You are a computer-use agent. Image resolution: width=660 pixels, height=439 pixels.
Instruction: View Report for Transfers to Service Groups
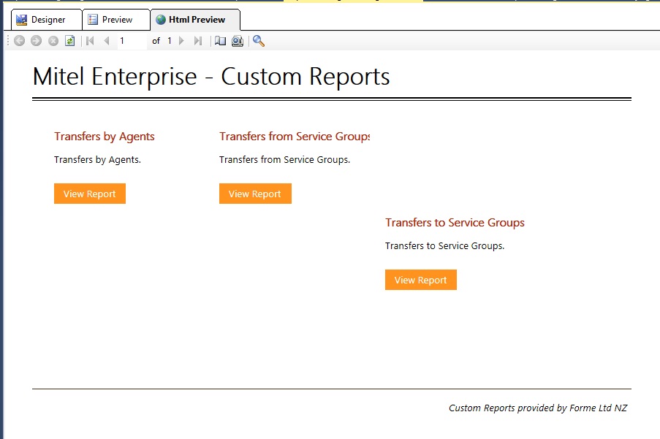[421, 280]
